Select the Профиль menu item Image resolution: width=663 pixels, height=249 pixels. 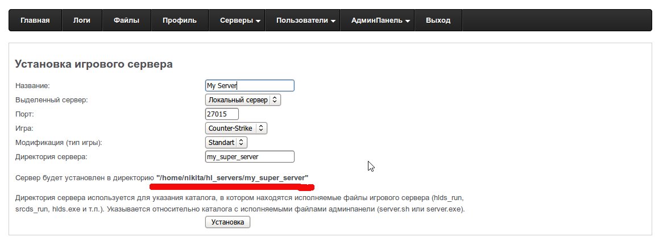point(179,20)
